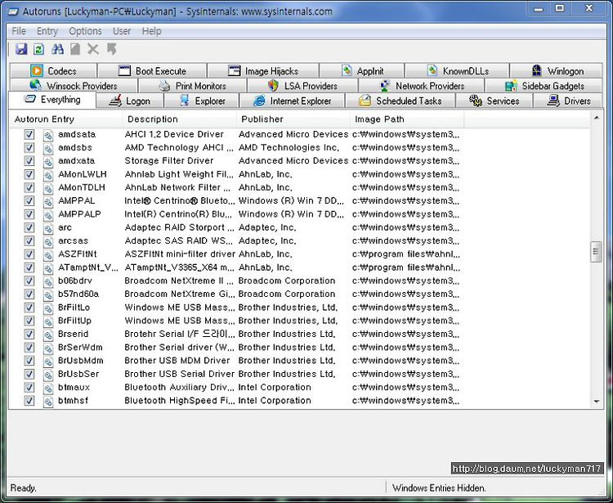Click the Refresh toolbar icon
Viewport: 613px width, 503px height.
coord(38,49)
